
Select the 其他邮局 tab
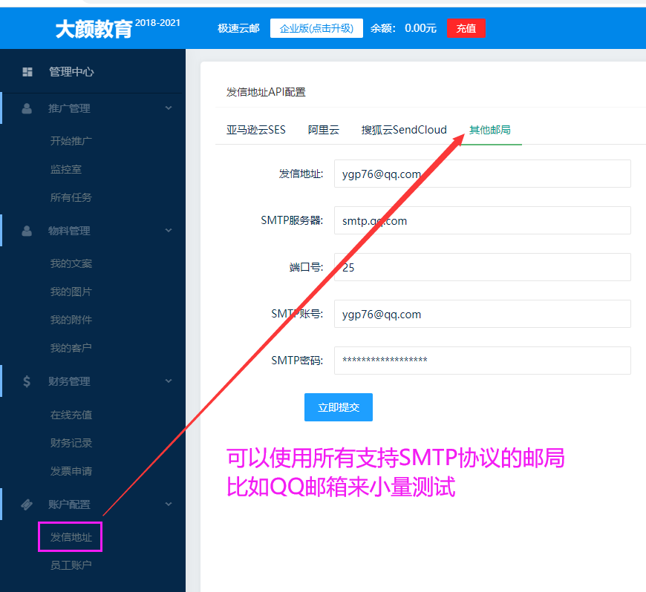tap(490, 130)
